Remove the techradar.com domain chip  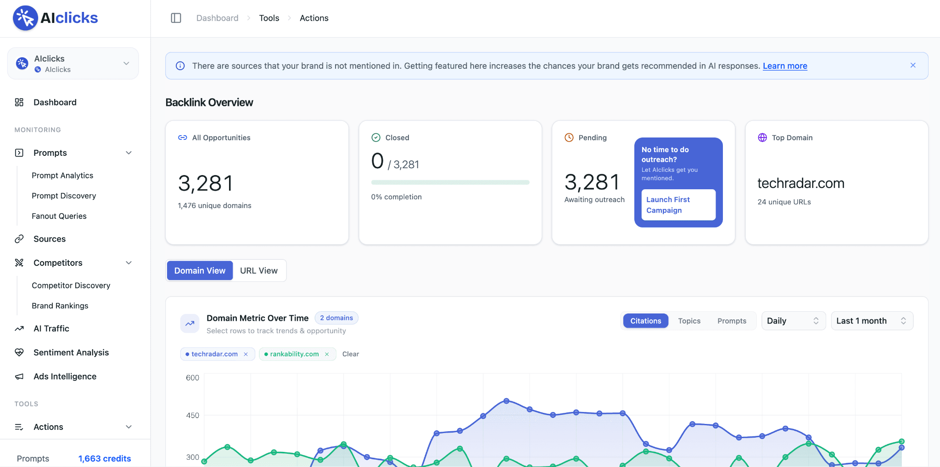(246, 354)
